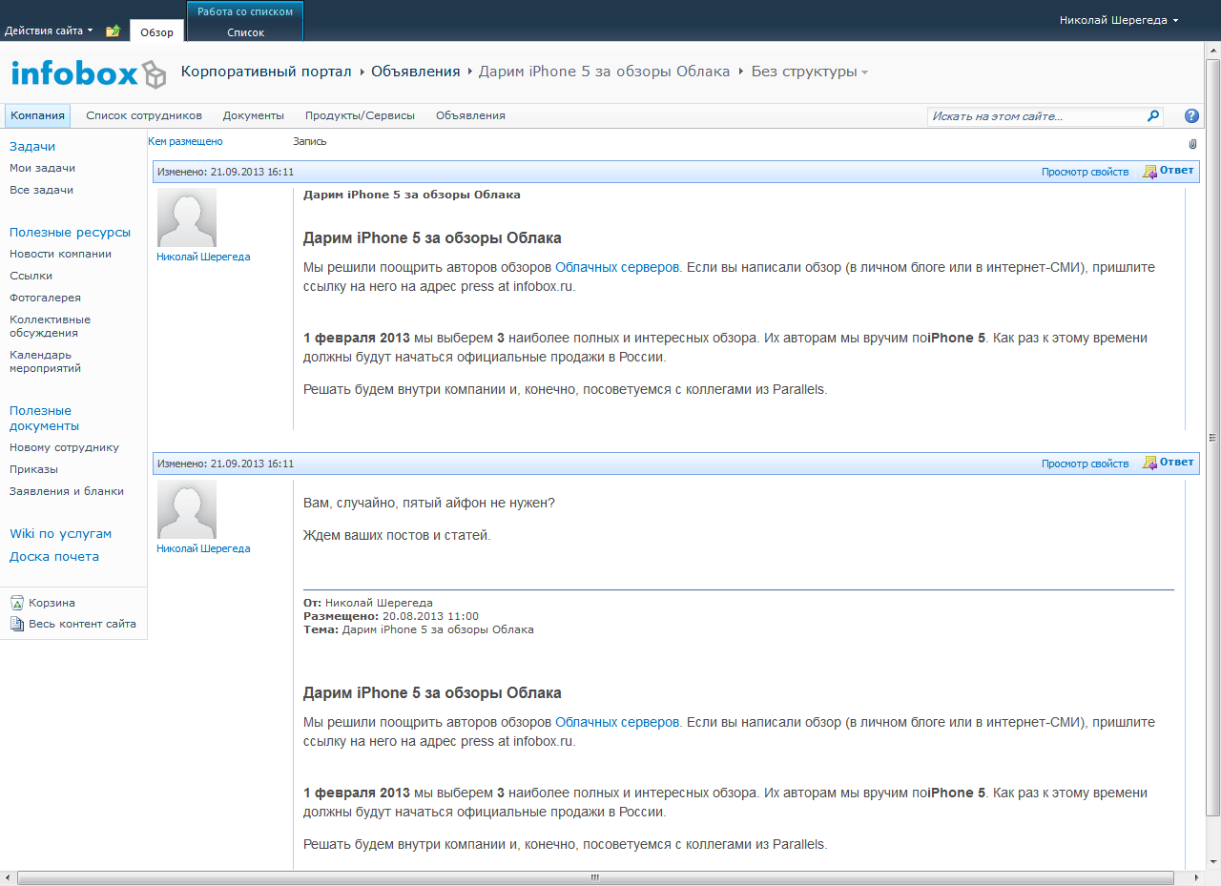The height and width of the screenshot is (886, 1221).
Task: Click the attachment paperclip column icon
Action: (x=1192, y=144)
